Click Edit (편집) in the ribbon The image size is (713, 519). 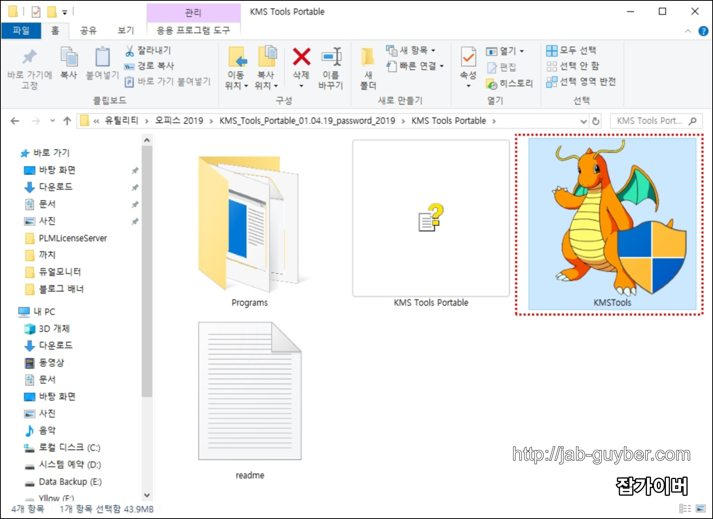[x=501, y=67]
